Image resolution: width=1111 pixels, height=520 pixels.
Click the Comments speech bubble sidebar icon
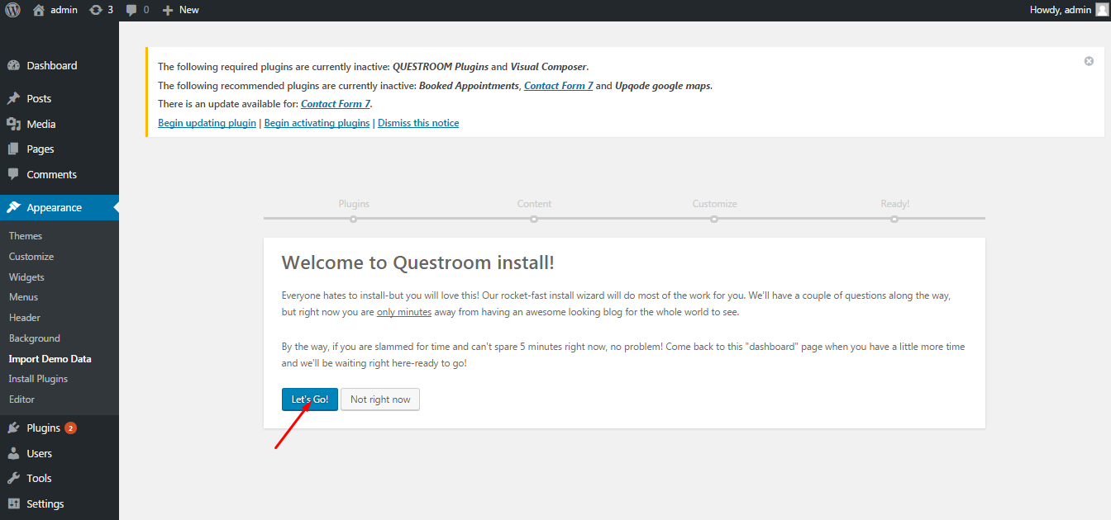[13, 174]
